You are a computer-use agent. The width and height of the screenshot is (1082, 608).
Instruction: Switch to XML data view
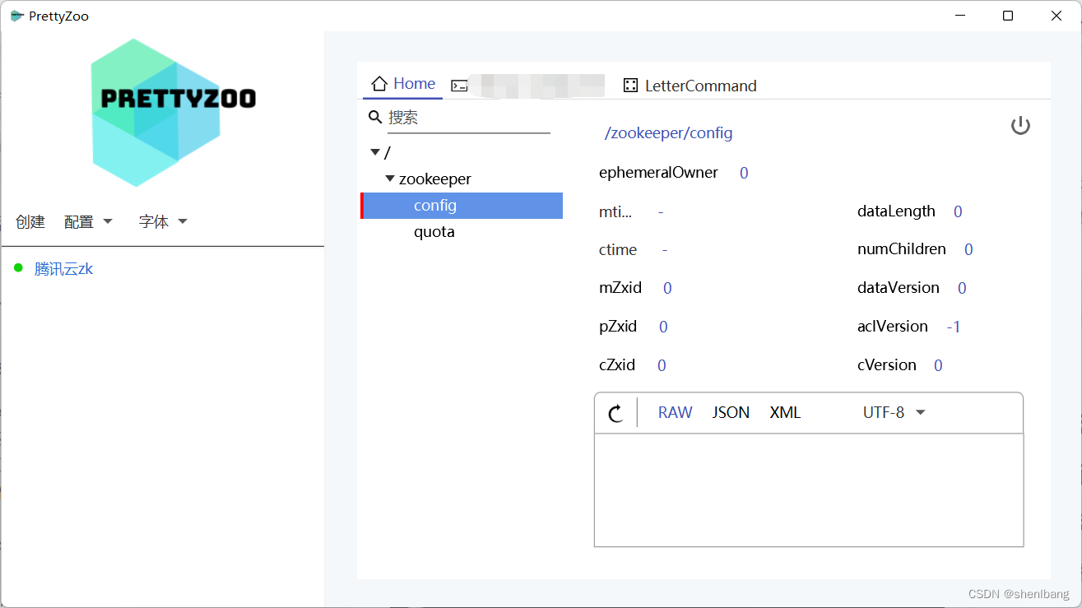784,412
